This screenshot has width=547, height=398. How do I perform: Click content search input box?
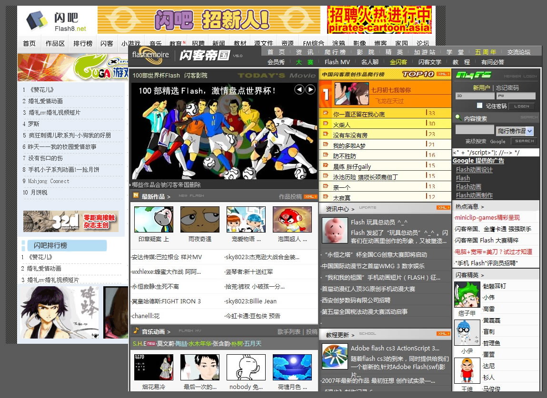tap(475, 130)
